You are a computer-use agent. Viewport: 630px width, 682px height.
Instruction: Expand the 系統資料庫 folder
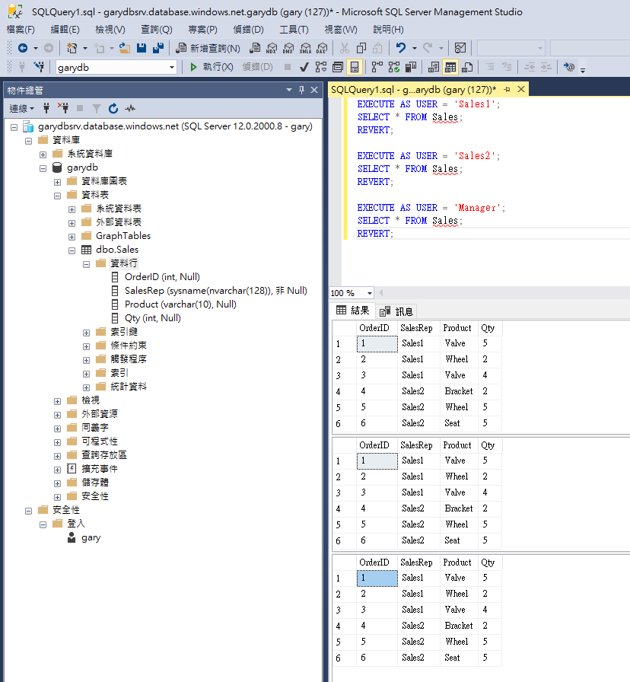(43, 155)
